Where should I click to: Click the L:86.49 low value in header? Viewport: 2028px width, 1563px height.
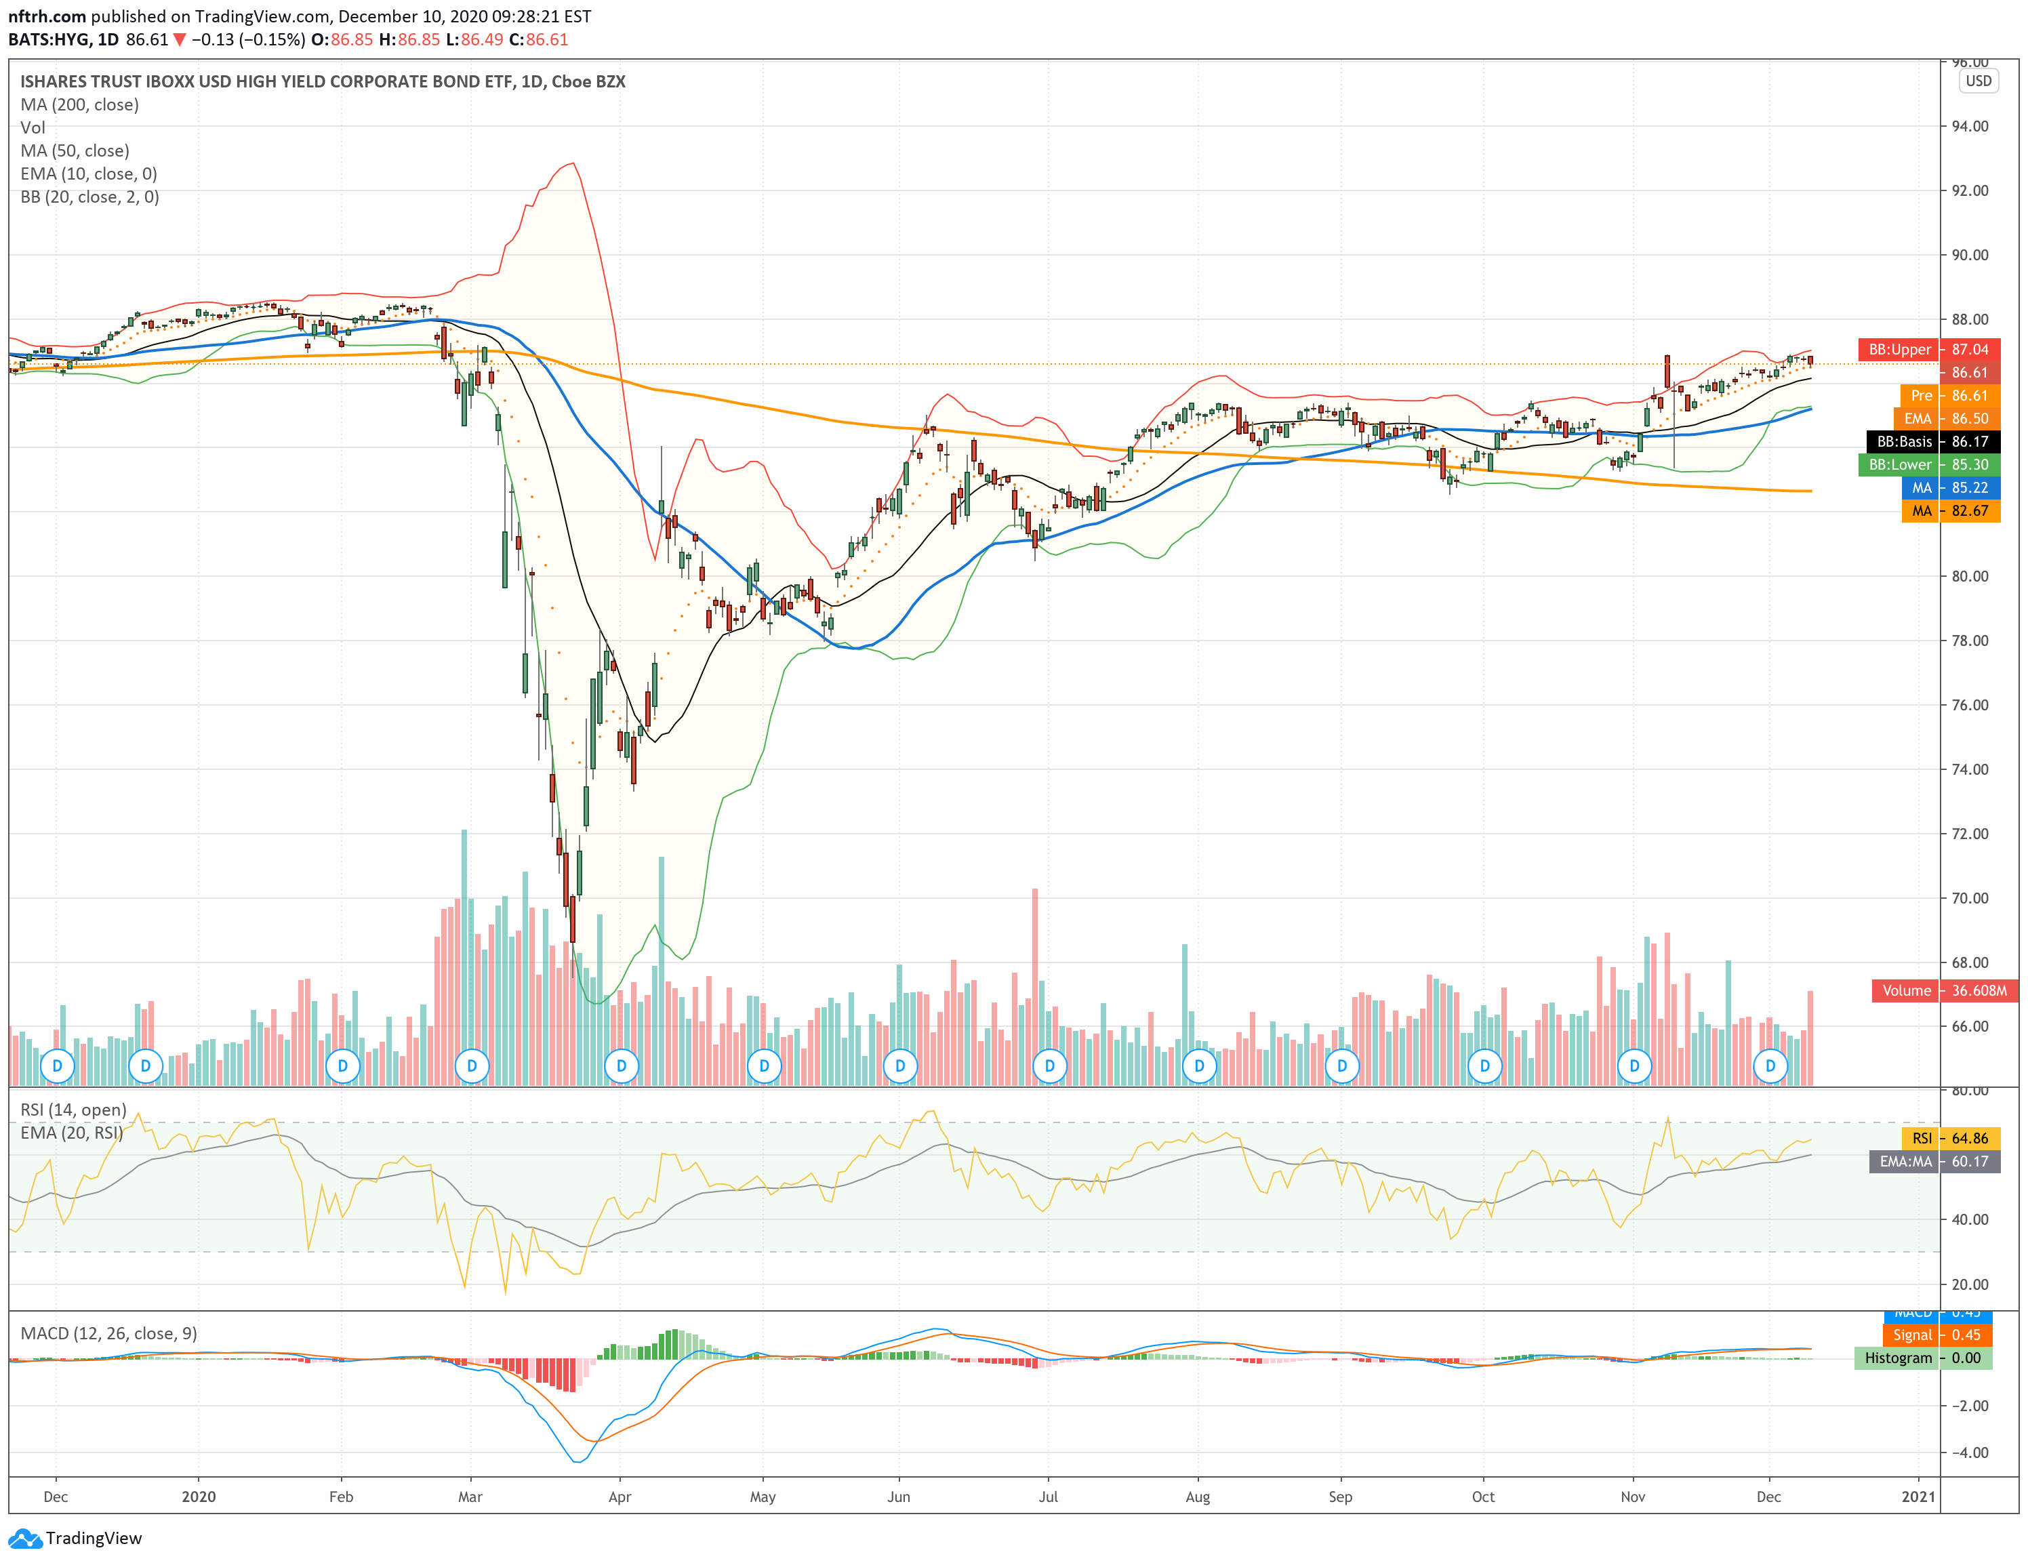pos(474,40)
